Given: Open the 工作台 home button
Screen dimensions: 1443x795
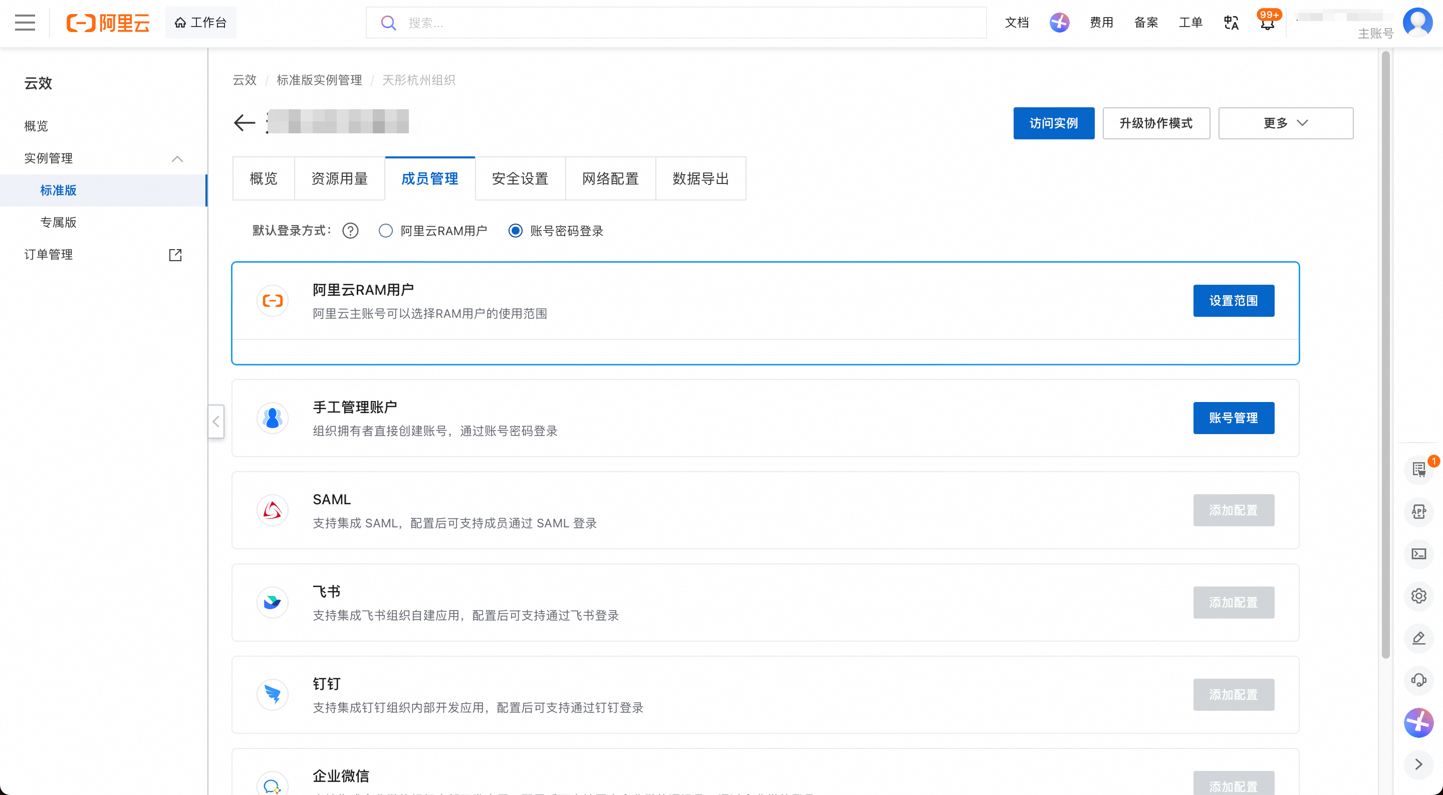Looking at the screenshot, I should click(x=200, y=23).
